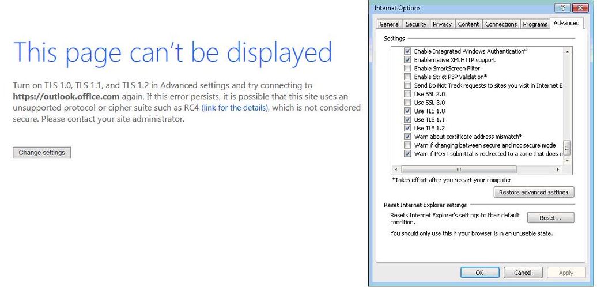Uncheck Use TLS 1.2 option
597x287 pixels.
pyautogui.click(x=407, y=128)
